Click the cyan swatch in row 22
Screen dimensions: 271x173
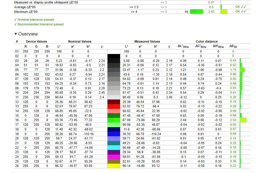tap(114, 147)
